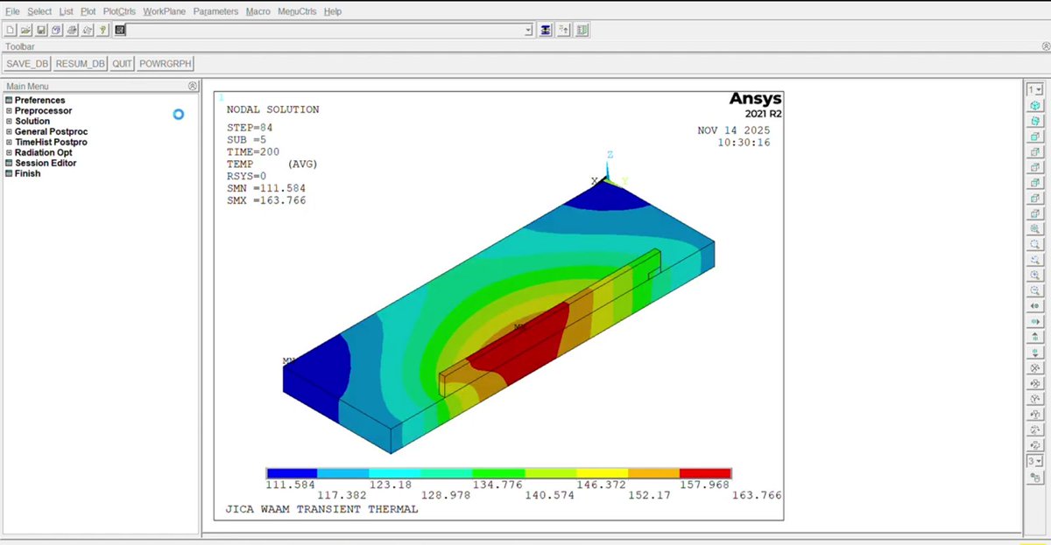This screenshot has height=545, width=1051.
Task: Open Session Editor in Main Menu
Action: tap(46, 164)
